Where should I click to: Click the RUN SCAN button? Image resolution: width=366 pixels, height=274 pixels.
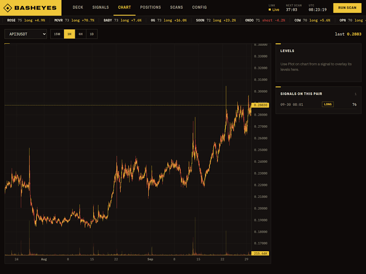click(347, 8)
